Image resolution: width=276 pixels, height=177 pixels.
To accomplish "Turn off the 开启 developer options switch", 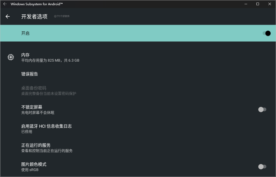I will point(266,33).
